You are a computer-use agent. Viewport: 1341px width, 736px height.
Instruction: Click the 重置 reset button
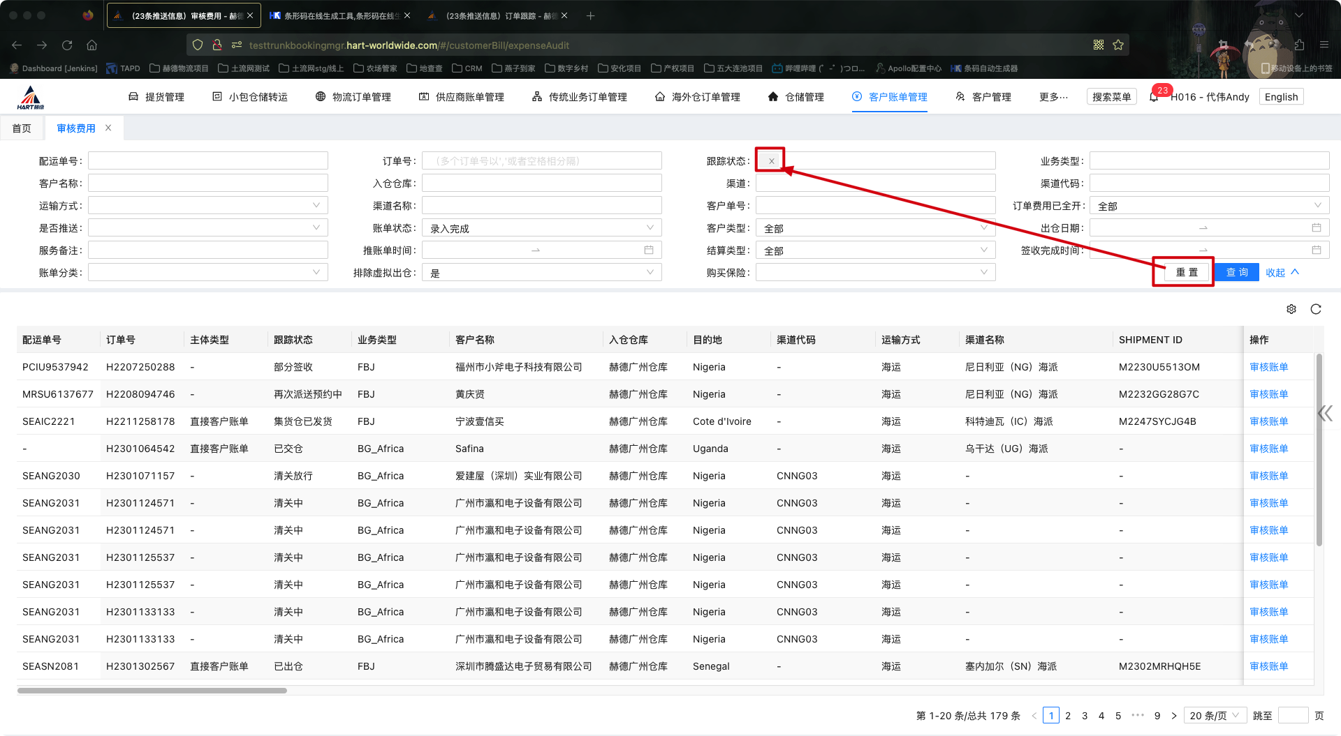click(1187, 273)
